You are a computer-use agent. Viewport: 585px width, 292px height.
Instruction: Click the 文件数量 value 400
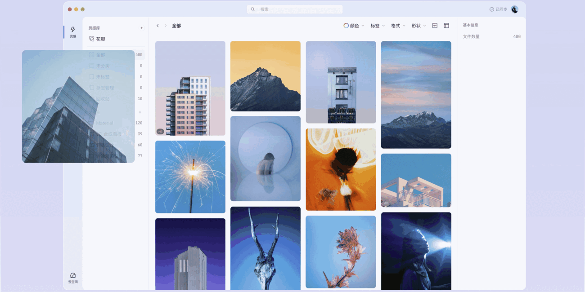517,36
